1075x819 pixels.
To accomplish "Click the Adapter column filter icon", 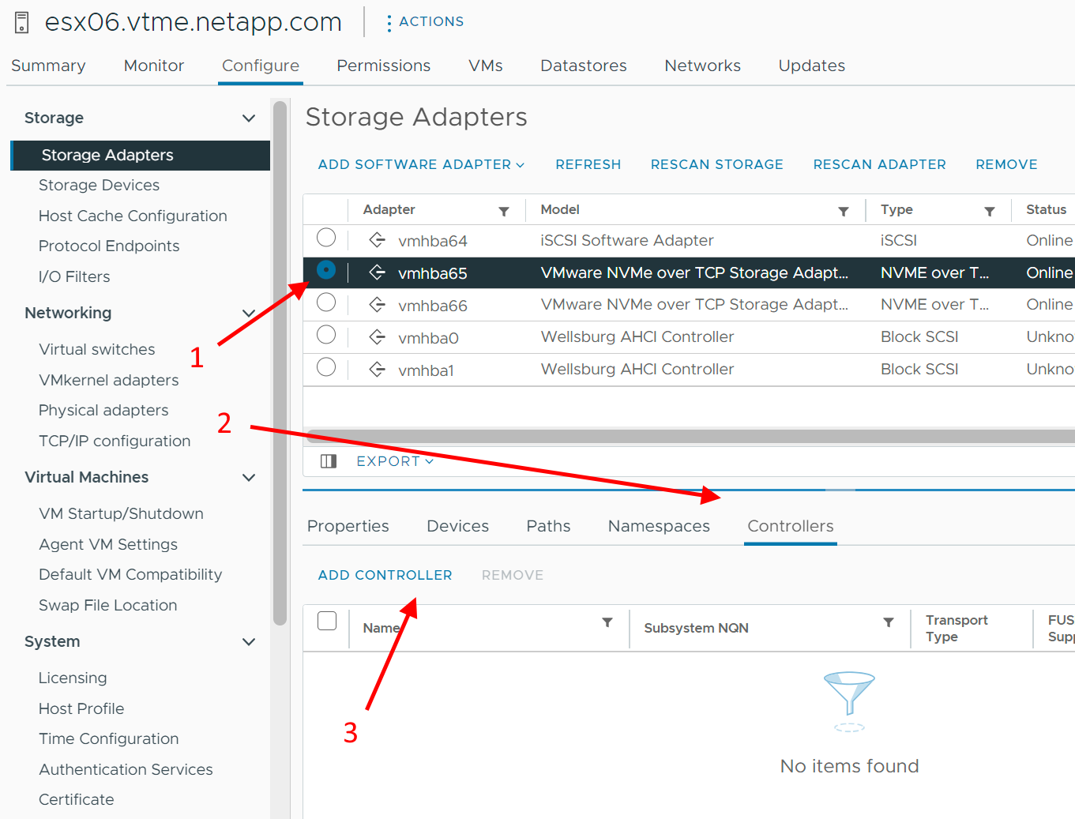I will tap(504, 211).
